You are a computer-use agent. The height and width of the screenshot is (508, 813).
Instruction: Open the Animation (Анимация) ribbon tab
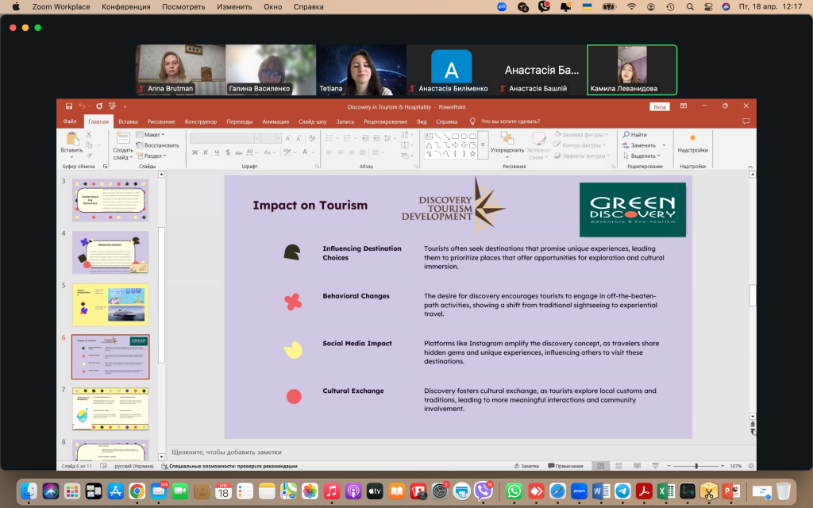[275, 121]
